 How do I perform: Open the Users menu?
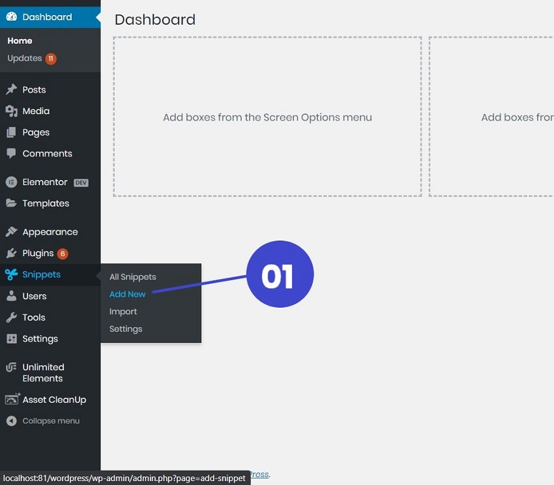click(x=50, y=296)
